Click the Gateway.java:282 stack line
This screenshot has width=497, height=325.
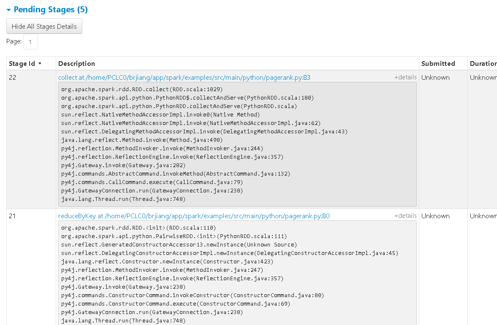tap(123, 165)
